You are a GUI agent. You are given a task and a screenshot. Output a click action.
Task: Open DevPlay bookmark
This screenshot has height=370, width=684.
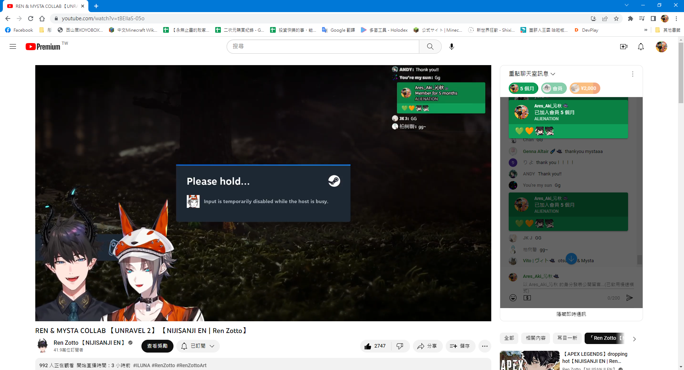(586, 30)
